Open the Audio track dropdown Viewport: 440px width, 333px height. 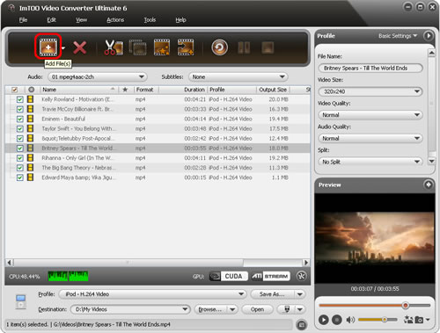[98, 77]
